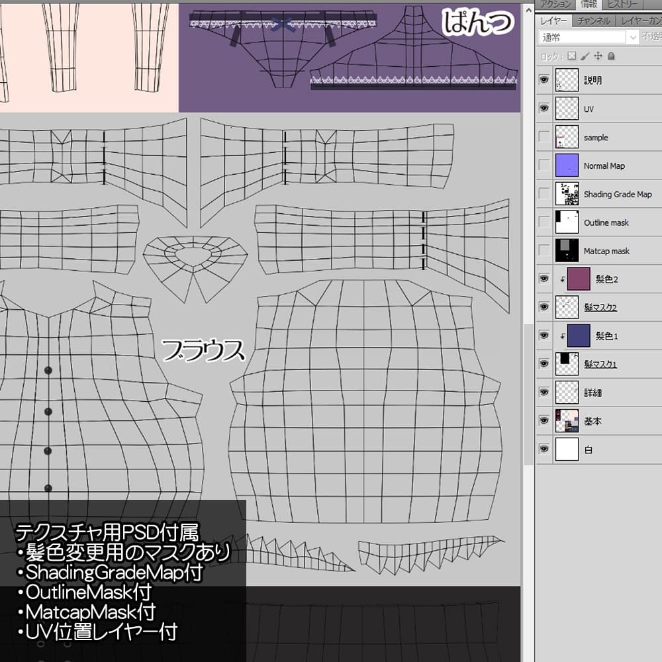
Task: Show the sample layer visibility box
Action: [x=544, y=137]
